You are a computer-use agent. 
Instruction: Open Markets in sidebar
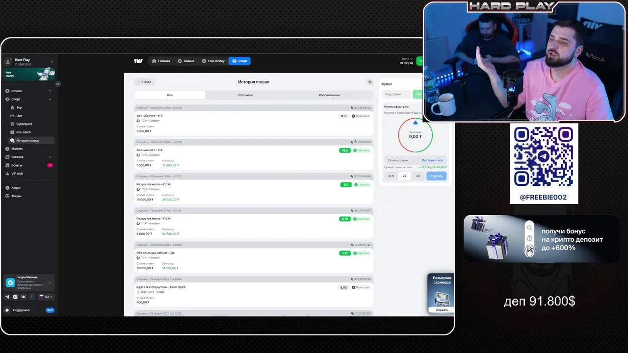(x=28, y=149)
